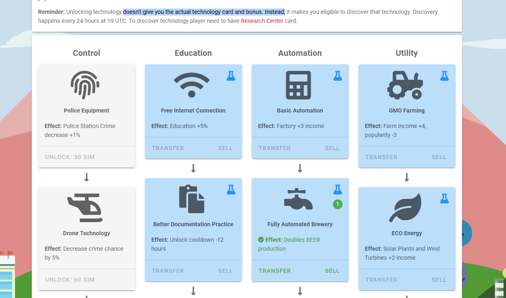Click 'Farm income +4, popularity -3' text
Screen dimensions: 506x298
point(396,130)
